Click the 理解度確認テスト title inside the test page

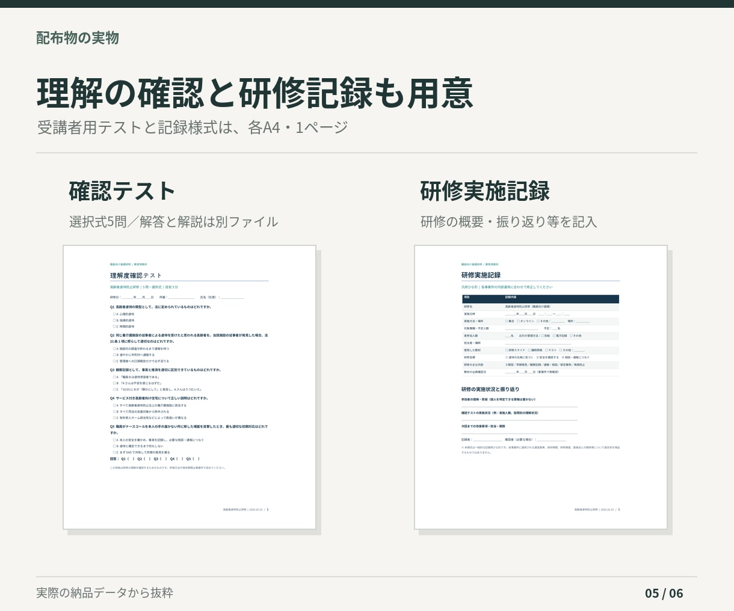(x=136, y=275)
